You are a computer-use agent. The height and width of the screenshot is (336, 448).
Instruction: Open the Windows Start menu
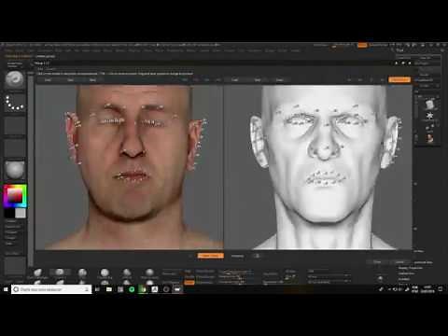(x=6, y=289)
